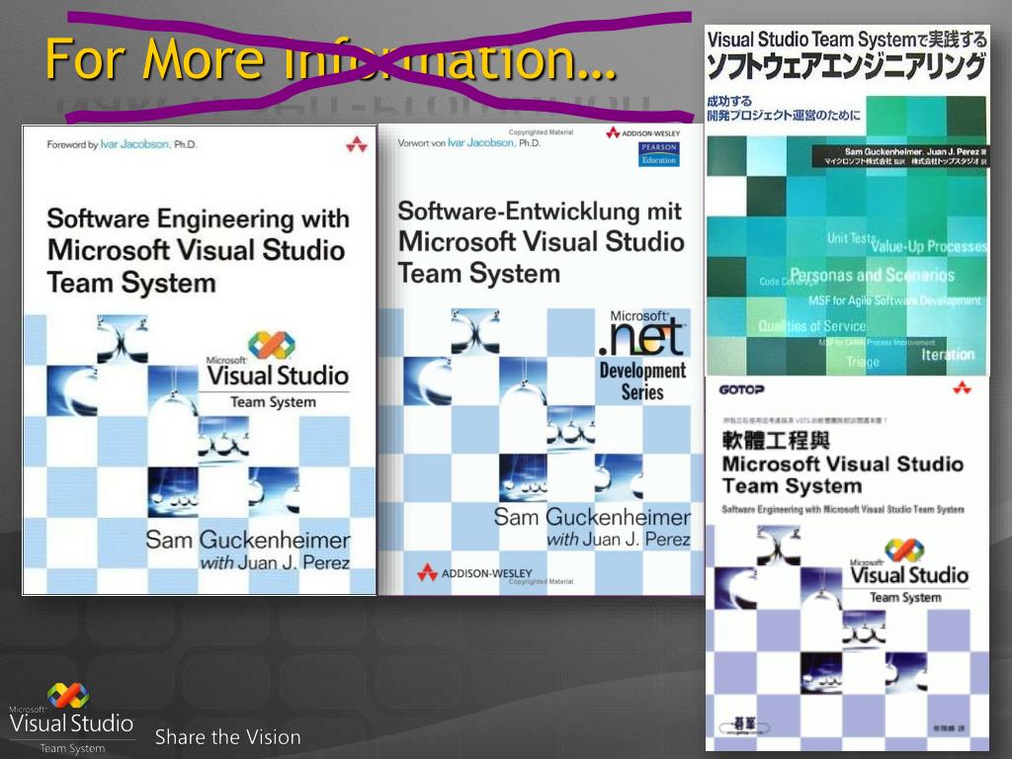Click 'Sam Guckenheimer, Juan J. Perez' Japanese cover credit
The height and width of the screenshot is (759, 1012).
coord(911,151)
